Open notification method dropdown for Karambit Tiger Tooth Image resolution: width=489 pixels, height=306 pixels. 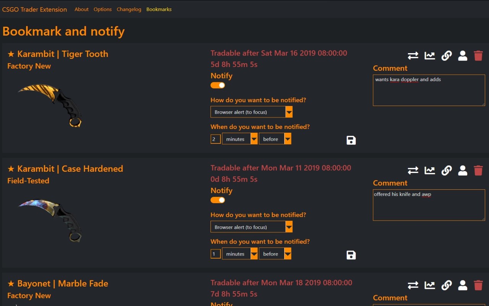click(251, 112)
